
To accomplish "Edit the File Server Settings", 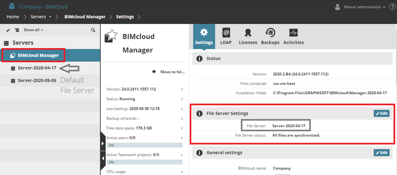I will click(382, 113).
